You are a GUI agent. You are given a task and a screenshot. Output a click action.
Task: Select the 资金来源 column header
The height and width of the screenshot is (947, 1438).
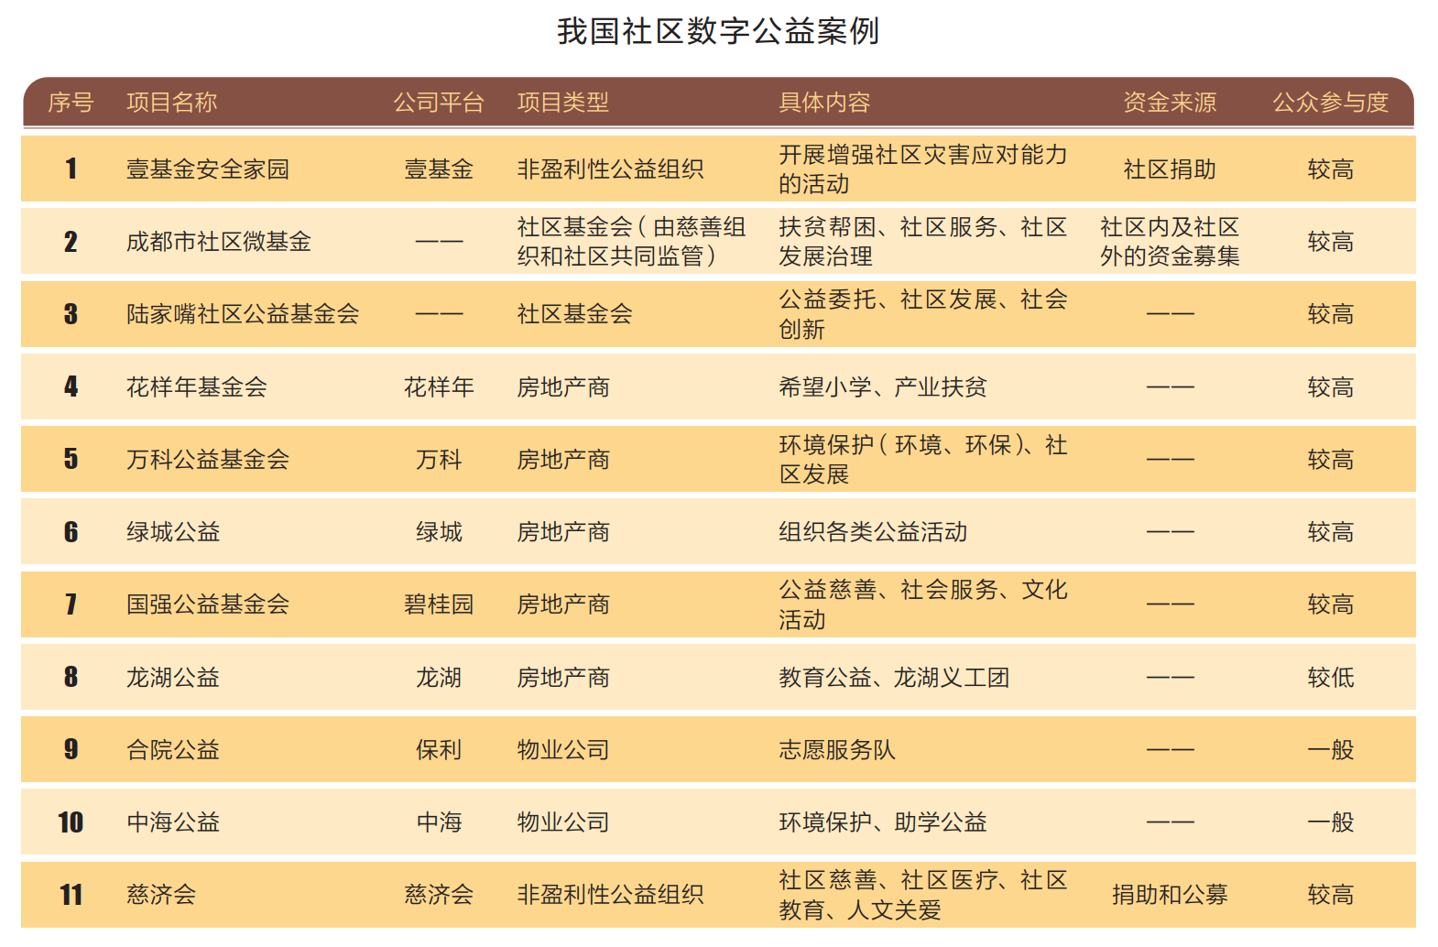tap(1170, 103)
